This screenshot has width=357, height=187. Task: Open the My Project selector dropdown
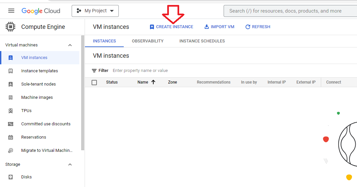click(95, 11)
